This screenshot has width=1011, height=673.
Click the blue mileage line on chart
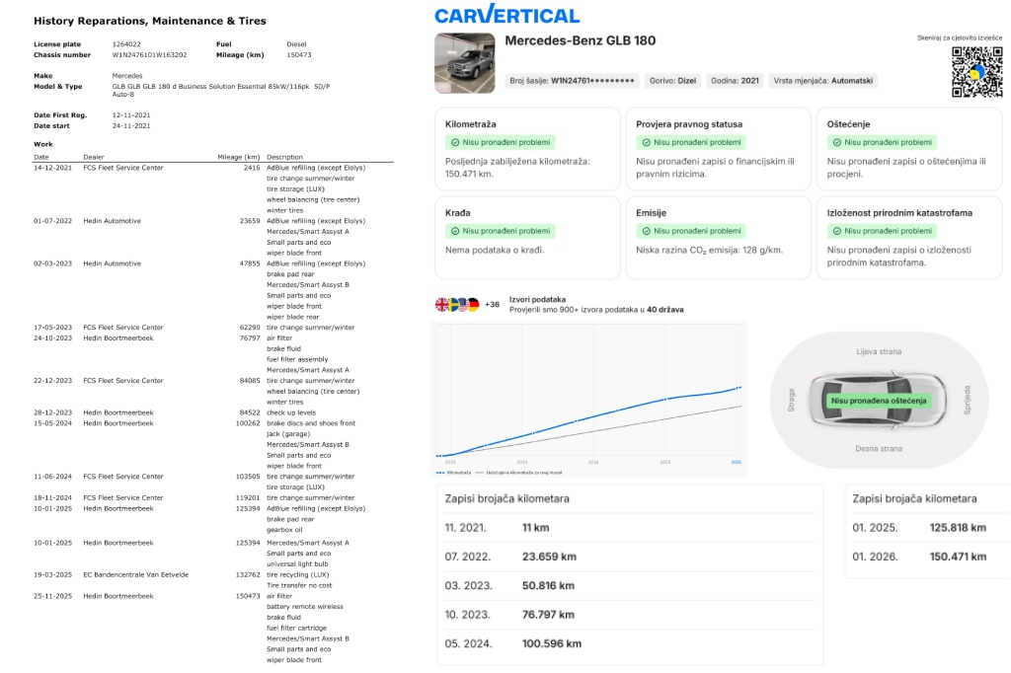(592, 416)
